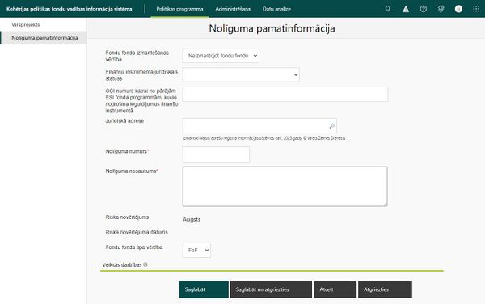The image size is (485, 304).
Task: Expand Finanšu instrumenta juridiskais statuss dropdown
Action: [241, 75]
